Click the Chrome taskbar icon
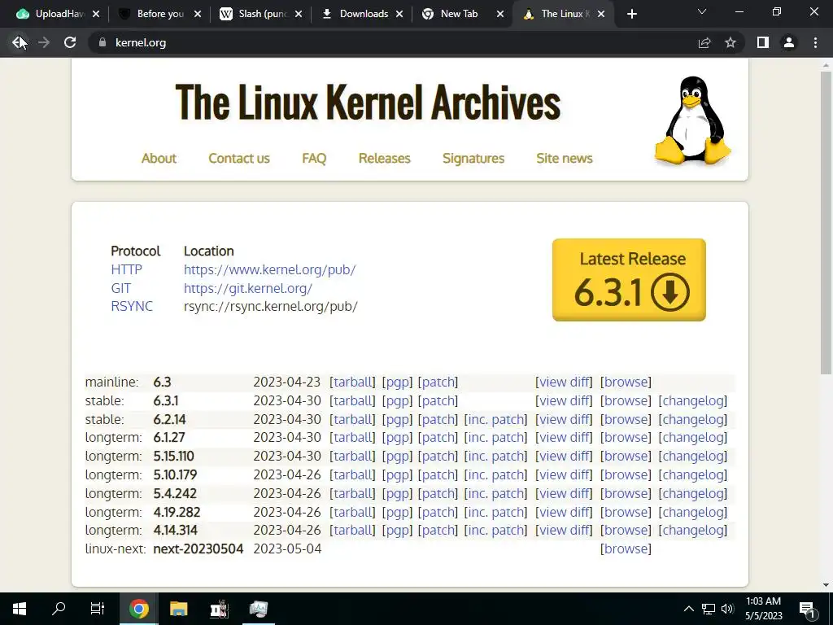The width and height of the screenshot is (833, 625). [x=138, y=609]
